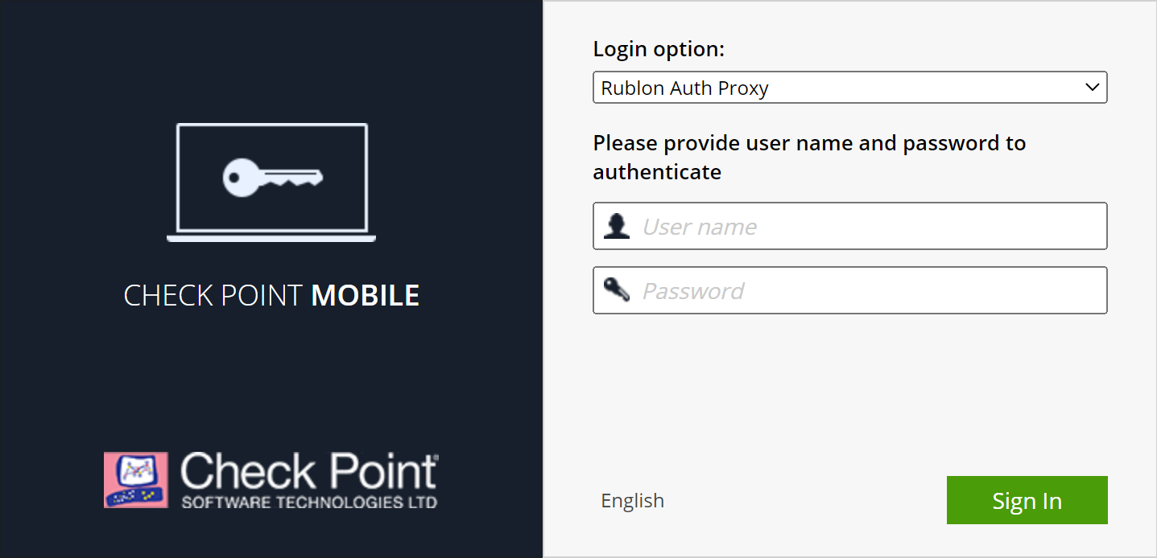Change language via the English link
1157x558 pixels.
[x=632, y=500]
